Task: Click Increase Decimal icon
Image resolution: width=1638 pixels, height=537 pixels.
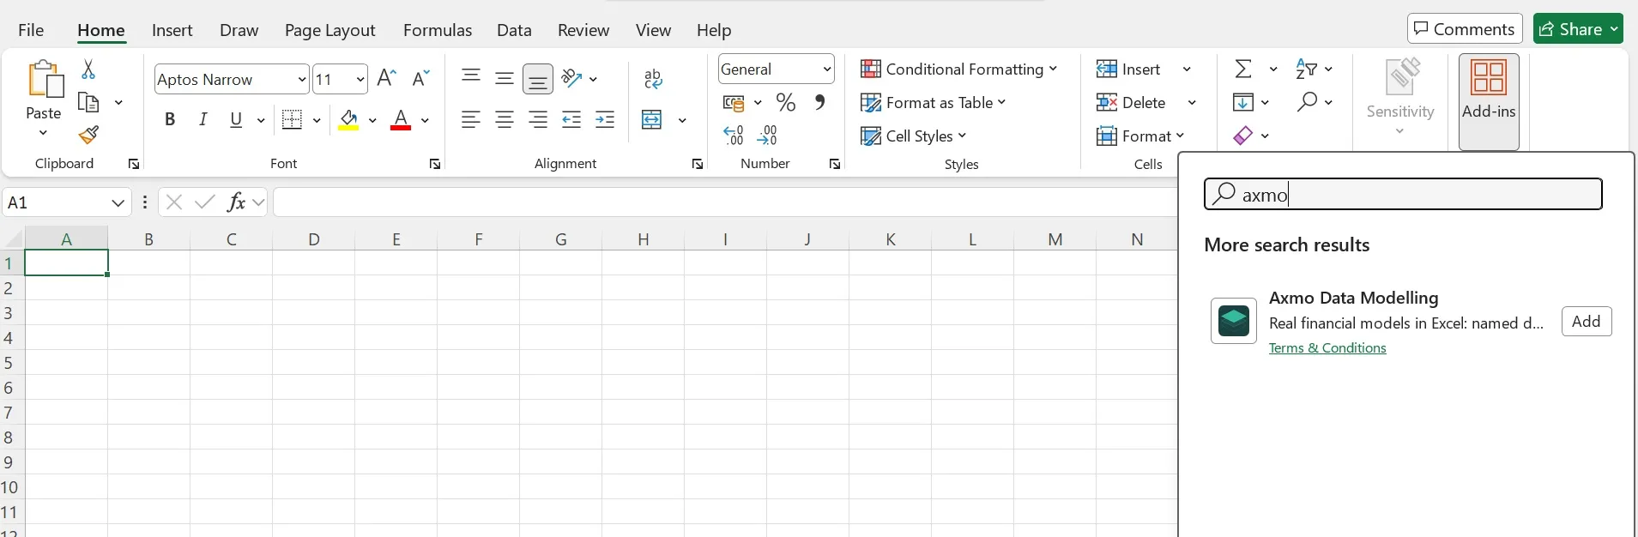Action: pos(734,135)
